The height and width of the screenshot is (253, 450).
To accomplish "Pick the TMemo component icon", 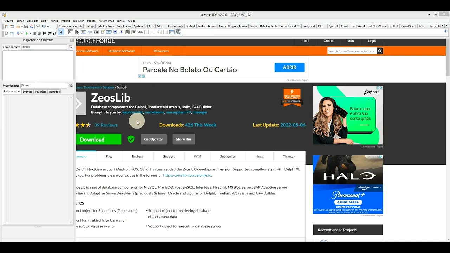I will 102,32.
